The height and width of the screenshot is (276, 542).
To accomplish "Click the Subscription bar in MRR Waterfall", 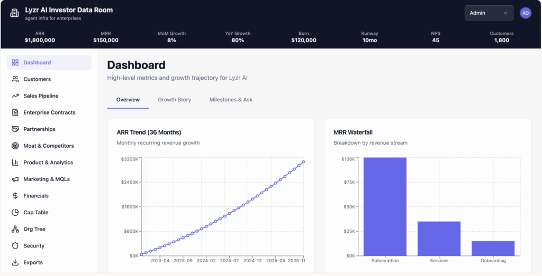I will pyautogui.click(x=385, y=206).
